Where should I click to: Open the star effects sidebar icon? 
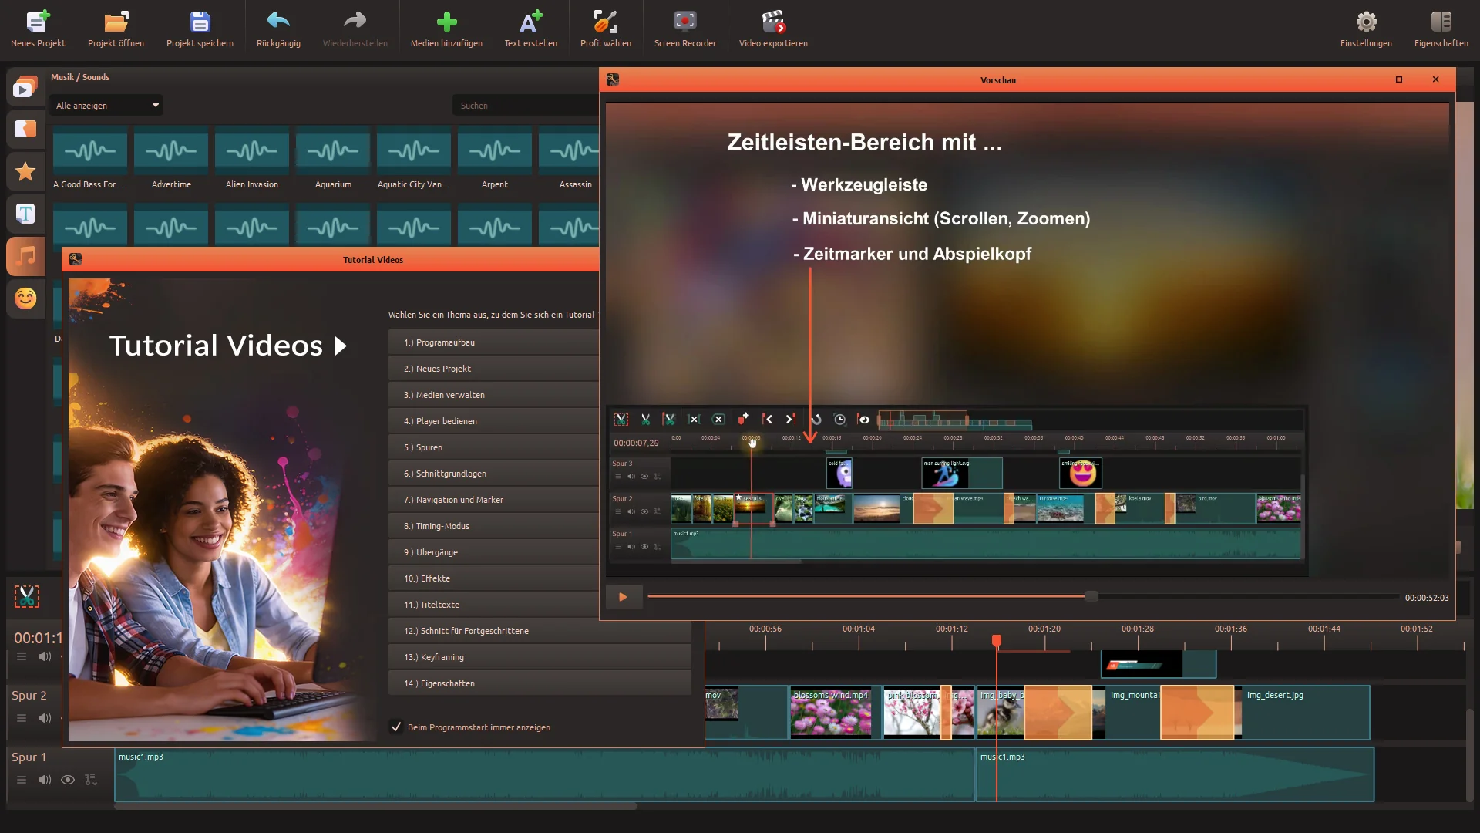pos(25,171)
